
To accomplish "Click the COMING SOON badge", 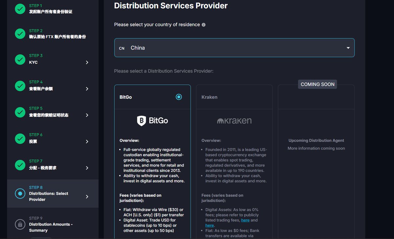I will coord(317,84).
